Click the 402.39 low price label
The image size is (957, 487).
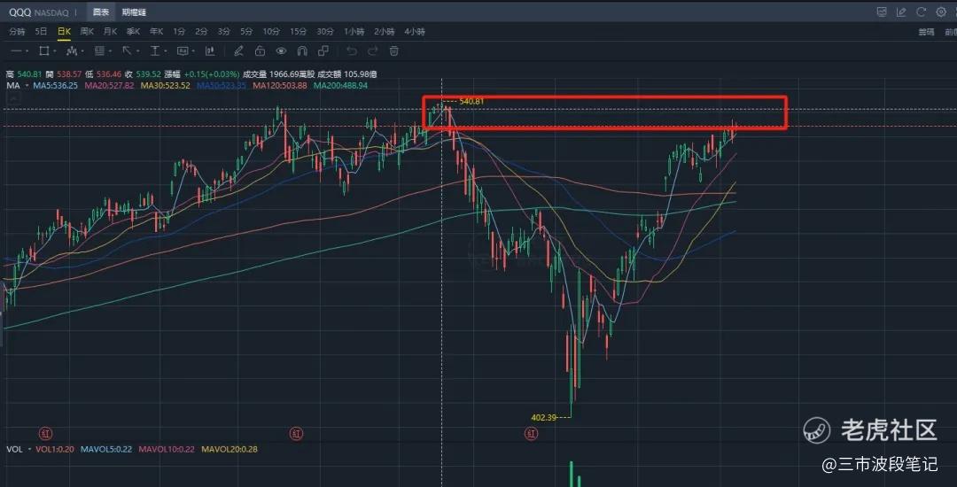pyautogui.click(x=544, y=418)
